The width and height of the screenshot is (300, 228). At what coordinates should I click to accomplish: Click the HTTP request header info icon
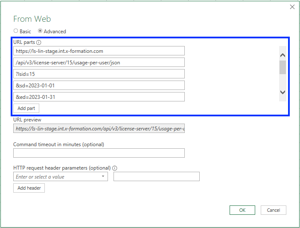pos(115,168)
